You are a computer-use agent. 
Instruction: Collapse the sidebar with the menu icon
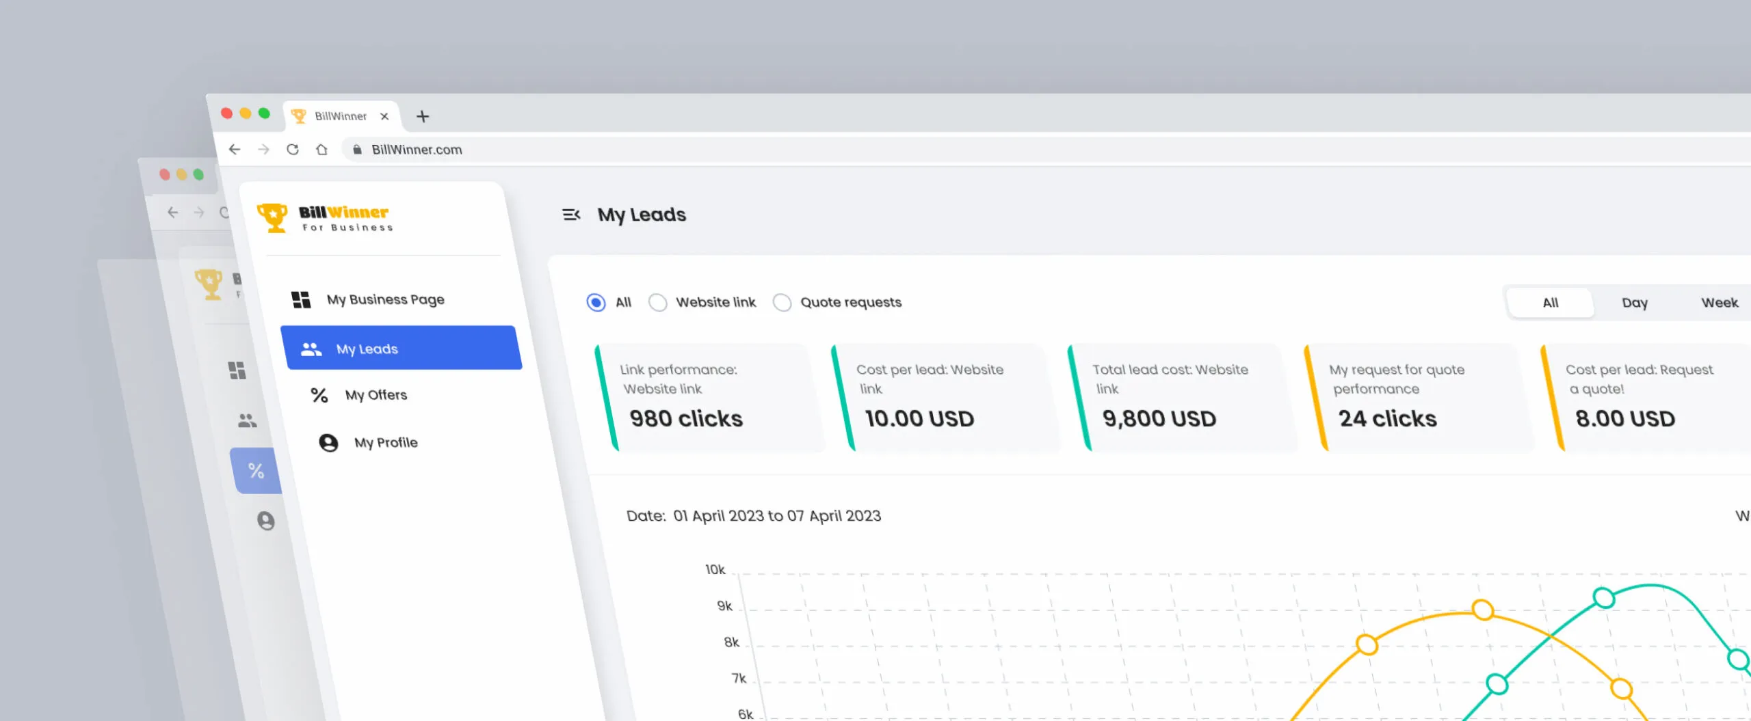point(571,215)
